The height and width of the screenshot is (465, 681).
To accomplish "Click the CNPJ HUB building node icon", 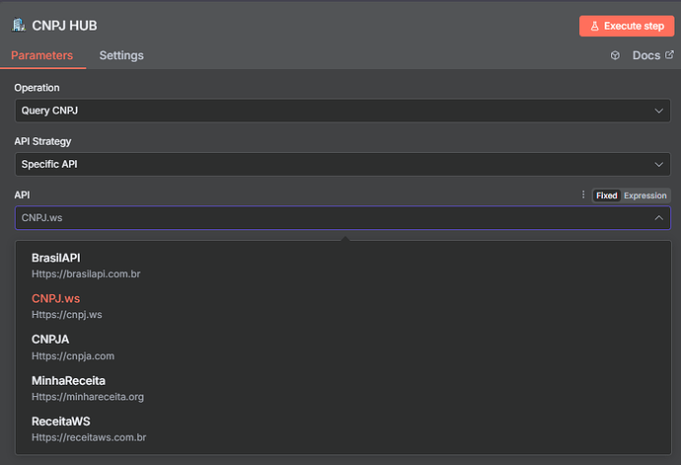I will coord(19,23).
